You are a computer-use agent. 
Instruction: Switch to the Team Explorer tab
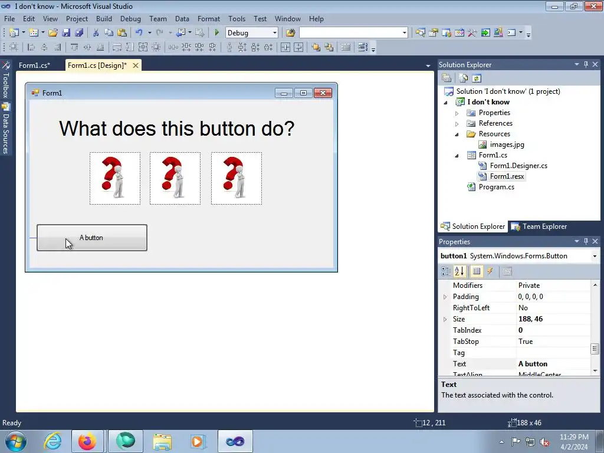(x=539, y=226)
